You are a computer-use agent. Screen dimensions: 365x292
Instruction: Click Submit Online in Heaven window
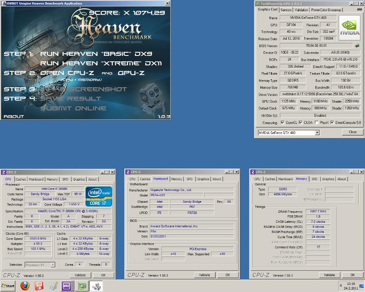pyautogui.click(x=73, y=108)
